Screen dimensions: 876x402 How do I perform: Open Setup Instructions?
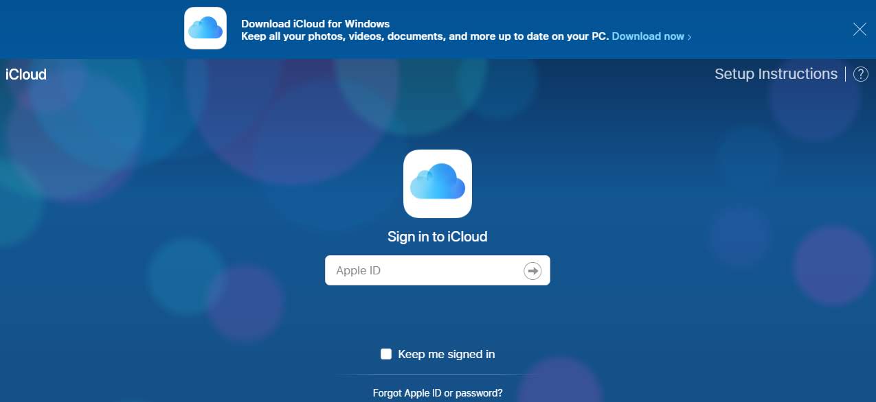point(776,74)
